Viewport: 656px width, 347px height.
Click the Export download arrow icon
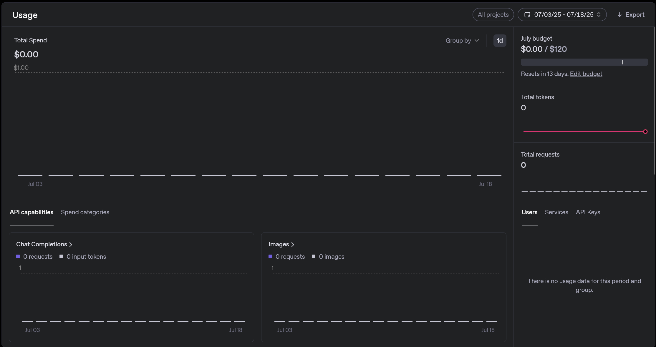619,15
